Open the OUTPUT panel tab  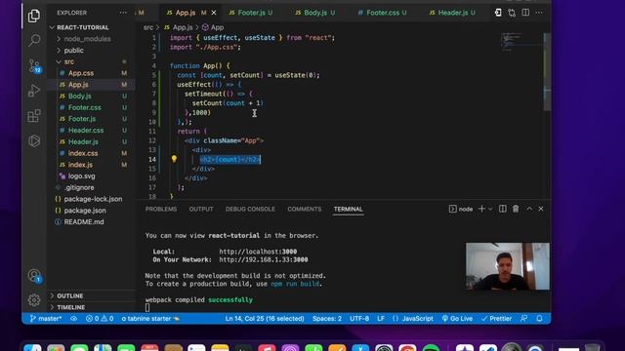pos(201,209)
